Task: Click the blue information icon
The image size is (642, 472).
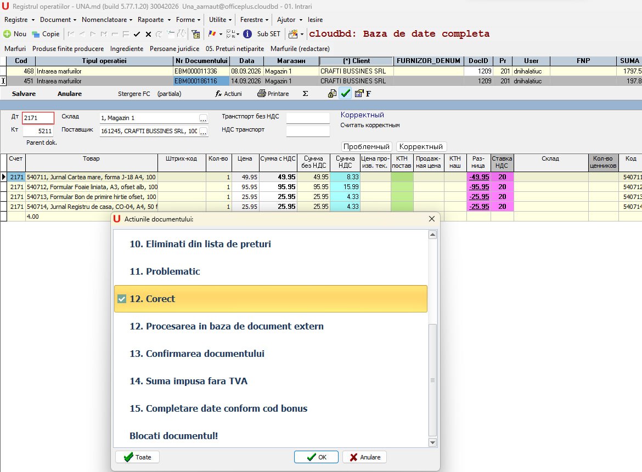Action: tap(247, 34)
